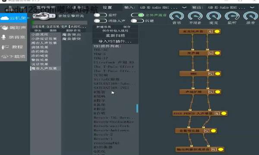Image resolution: width=259 pixels, height=155 pixels.
Task: Open the 云机架 cloud icon sidebar tab
Action: [5, 18]
